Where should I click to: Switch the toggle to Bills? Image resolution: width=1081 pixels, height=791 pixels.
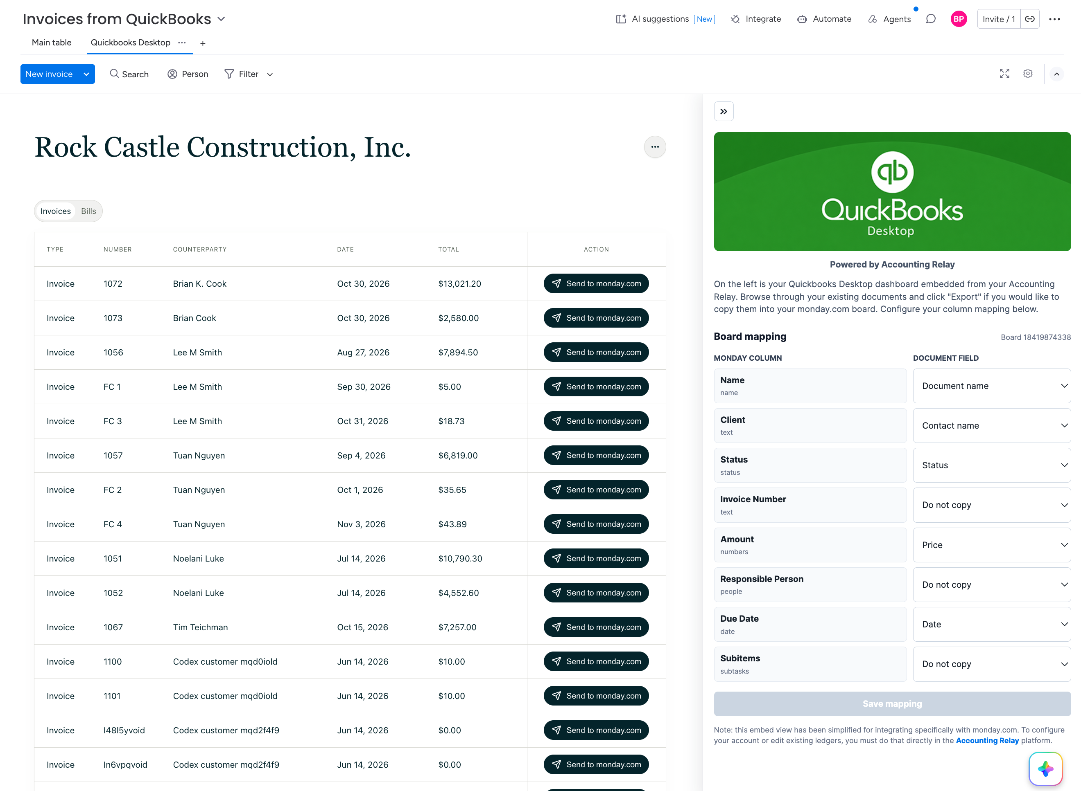[88, 211]
